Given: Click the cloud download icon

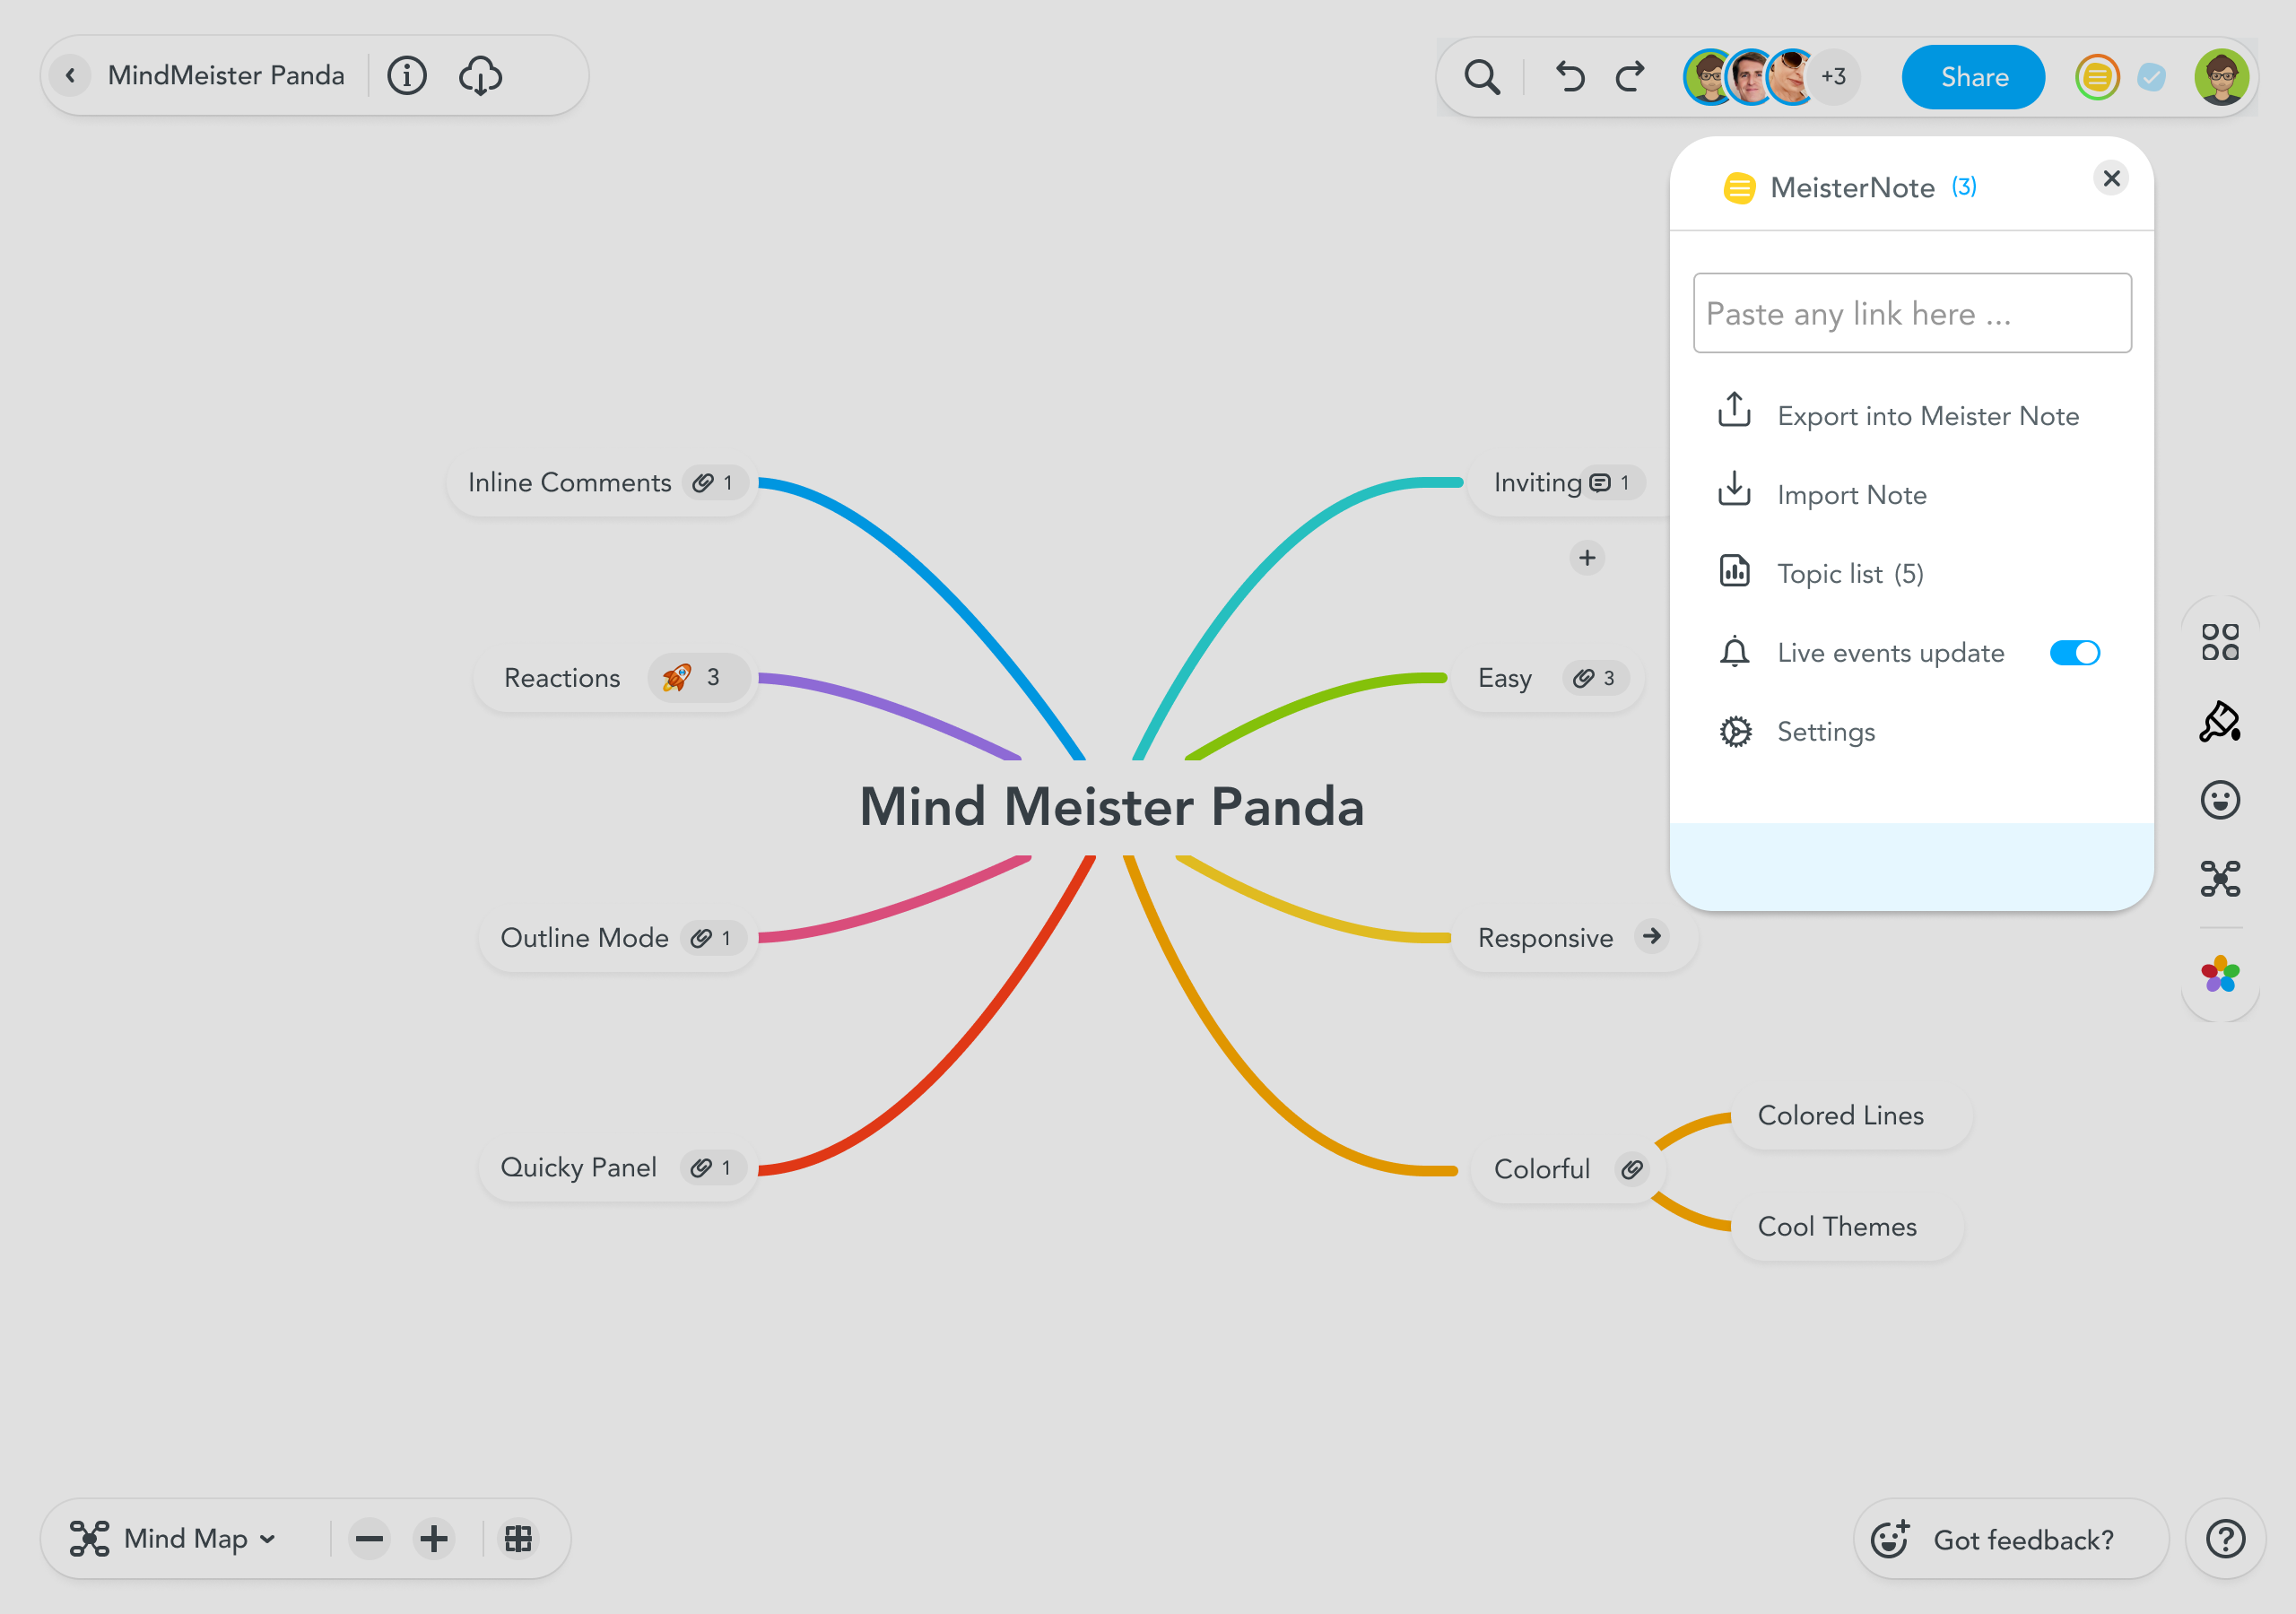Looking at the screenshot, I should (481, 76).
